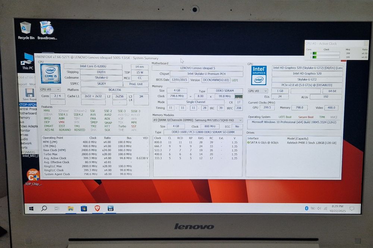
Task: Open the Monitoring menu in HWiNFO main window
Action: click(32, 84)
